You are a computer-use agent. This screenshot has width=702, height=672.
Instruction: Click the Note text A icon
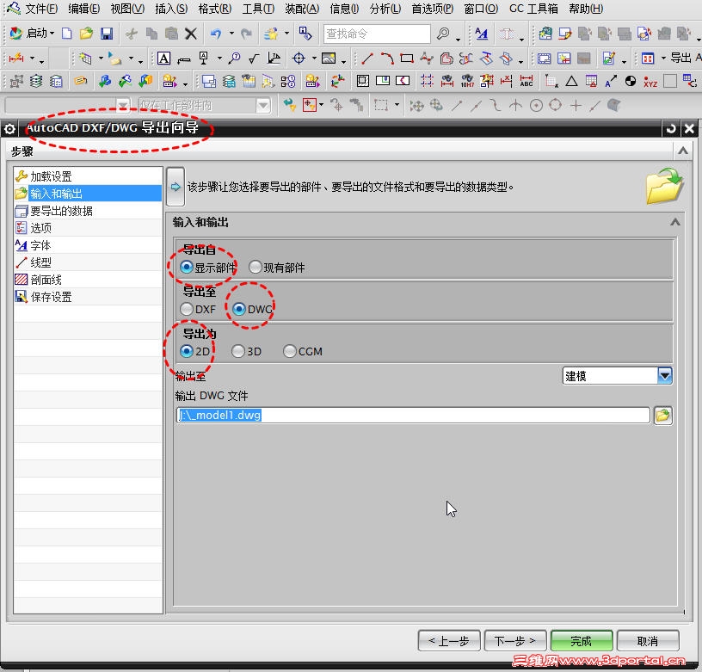coord(163,59)
